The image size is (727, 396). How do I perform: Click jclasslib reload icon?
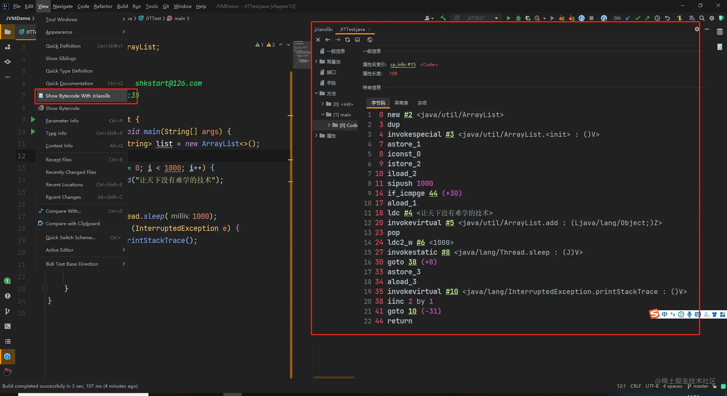pos(348,40)
